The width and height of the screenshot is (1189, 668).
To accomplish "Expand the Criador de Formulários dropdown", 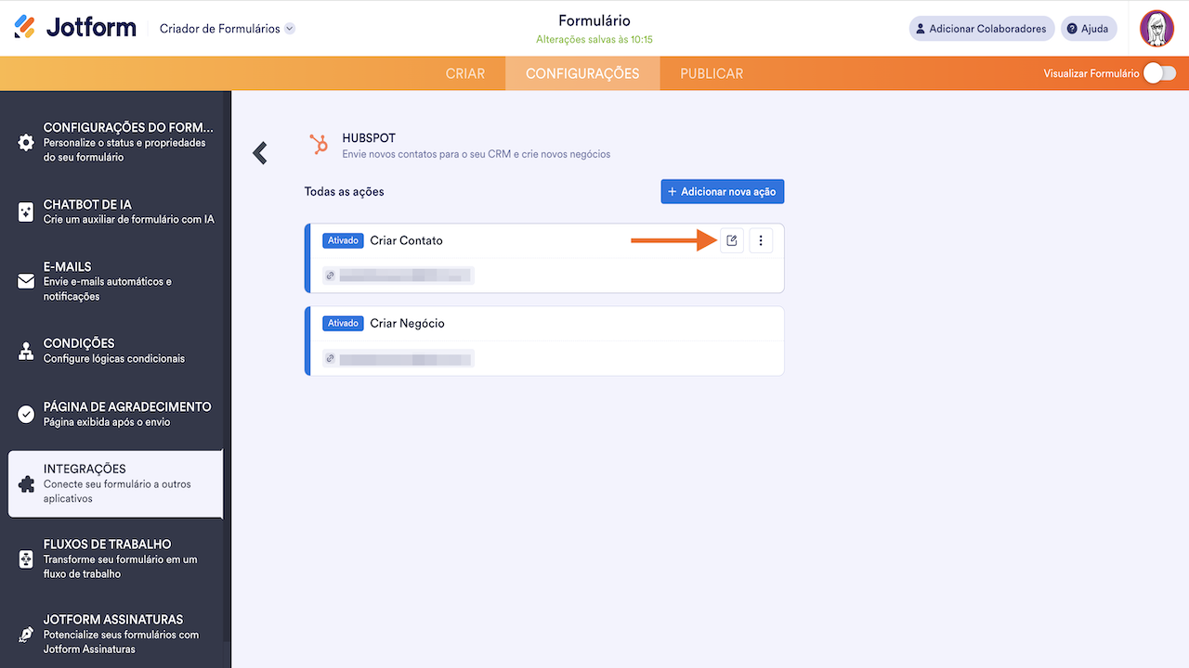I will pos(290,29).
